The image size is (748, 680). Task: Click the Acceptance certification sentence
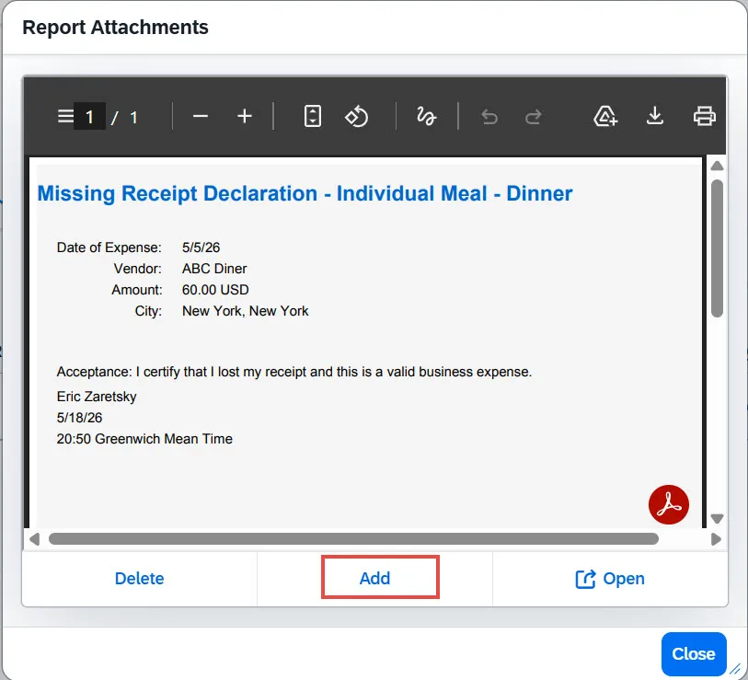click(293, 372)
